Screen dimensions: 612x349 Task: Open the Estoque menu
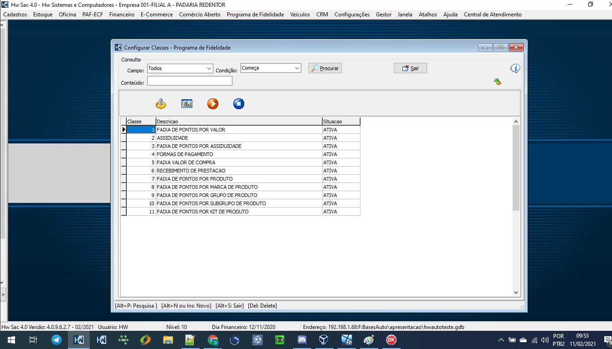coord(43,15)
